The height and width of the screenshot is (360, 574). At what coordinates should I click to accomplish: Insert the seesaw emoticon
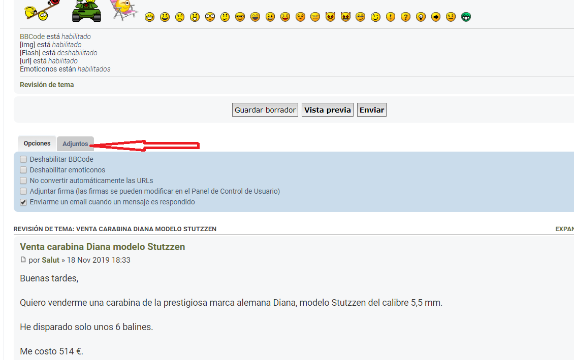pyautogui.click(x=39, y=11)
